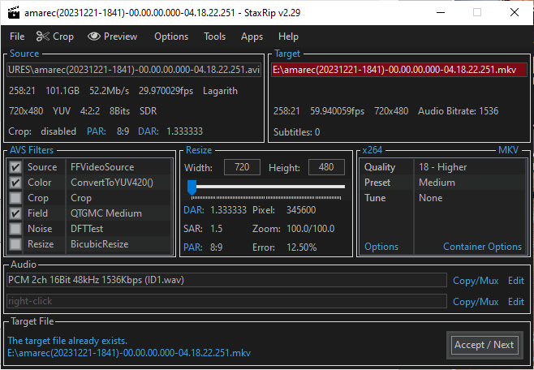Open the Help menu
The width and height of the screenshot is (534, 370).
click(x=288, y=37)
